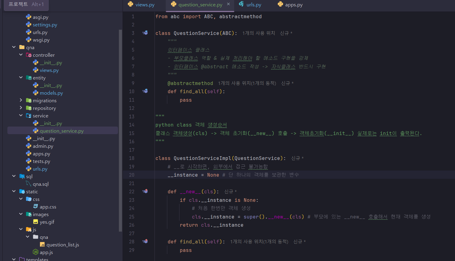
Task: Click the repository package icon
Action: coord(29,108)
